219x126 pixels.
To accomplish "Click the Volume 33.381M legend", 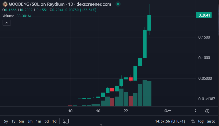I will click(x=17, y=16).
